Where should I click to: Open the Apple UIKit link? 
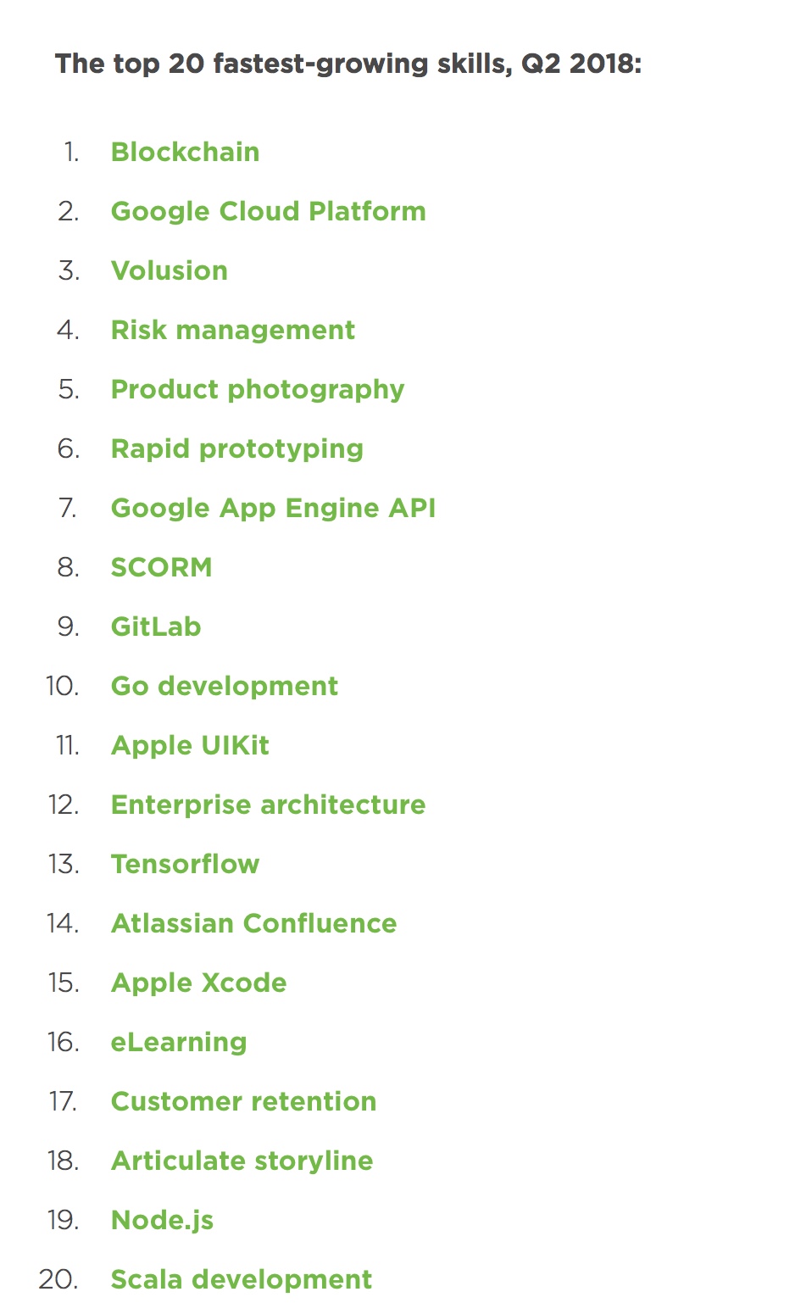click(190, 746)
